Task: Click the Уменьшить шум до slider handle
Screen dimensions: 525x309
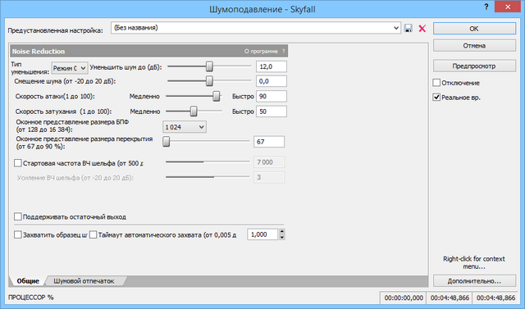Action: (209, 66)
